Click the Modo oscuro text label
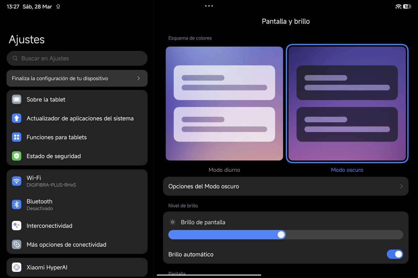This screenshot has height=278, width=418. coord(347,170)
